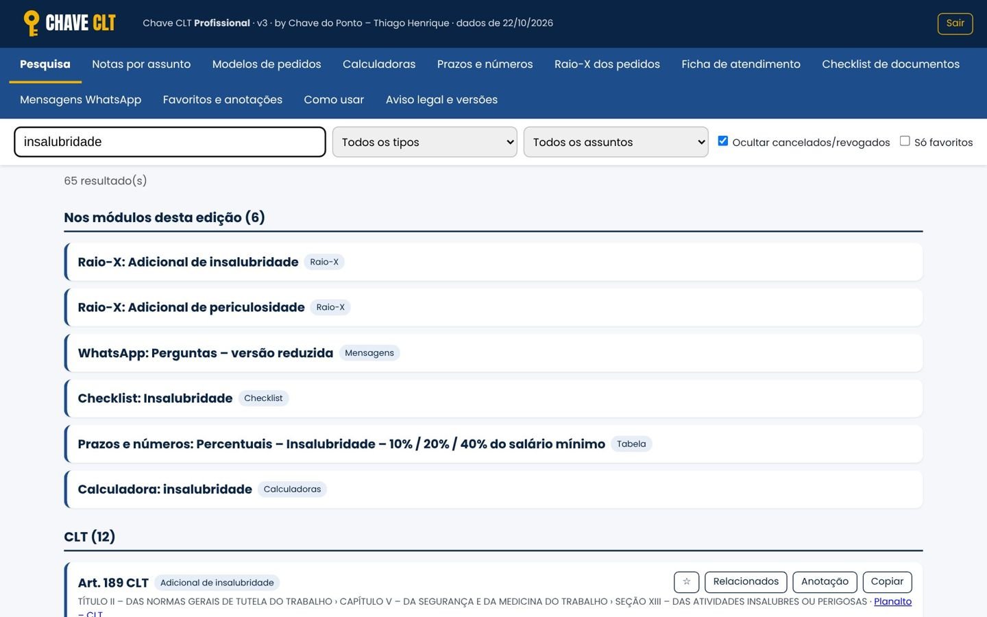This screenshot has height=617, width=987.
Task: Open Aviso legal e versões tab
Action: (441, 100)
